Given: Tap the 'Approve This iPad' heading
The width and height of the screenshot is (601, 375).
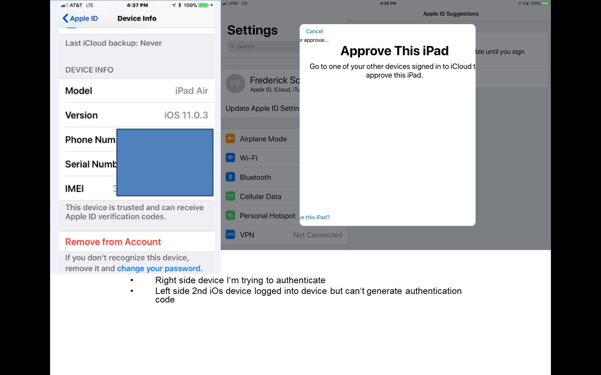Looking at the screenshot, I should 395,51.
